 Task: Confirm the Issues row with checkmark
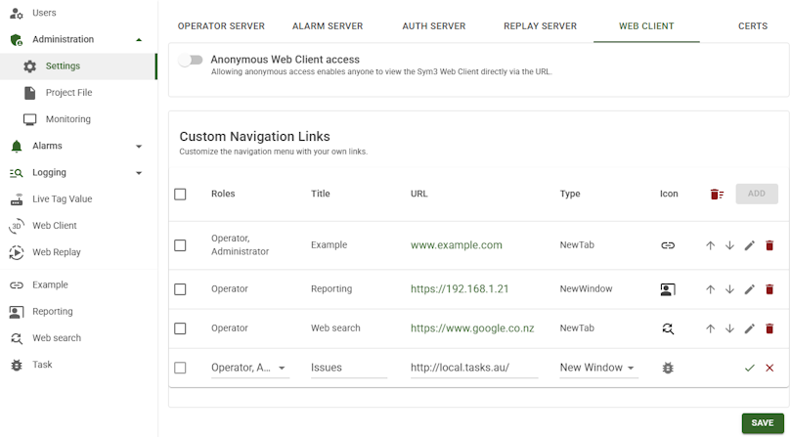click(749, 368)
